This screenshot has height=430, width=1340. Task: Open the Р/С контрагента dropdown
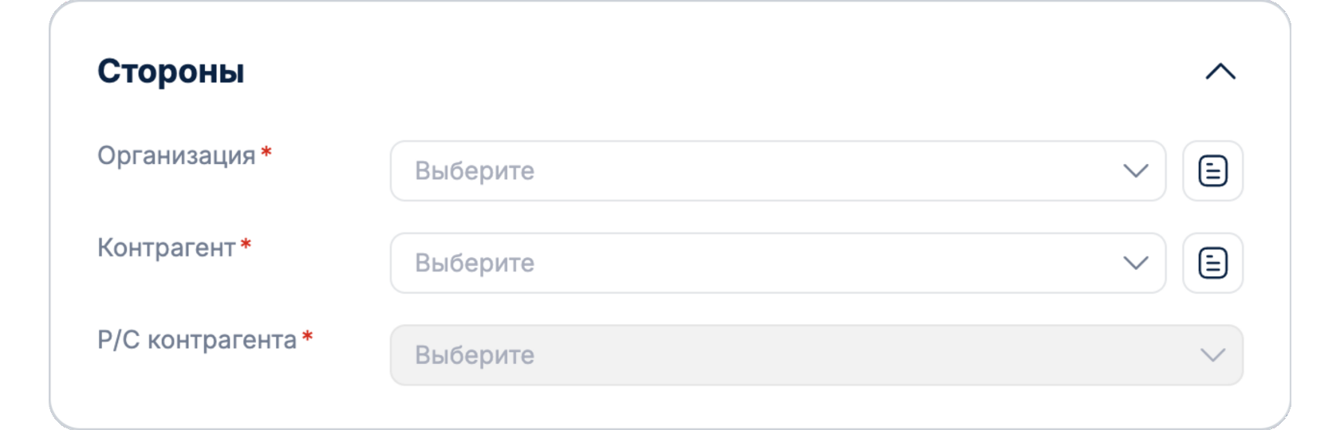click(815, 355)
